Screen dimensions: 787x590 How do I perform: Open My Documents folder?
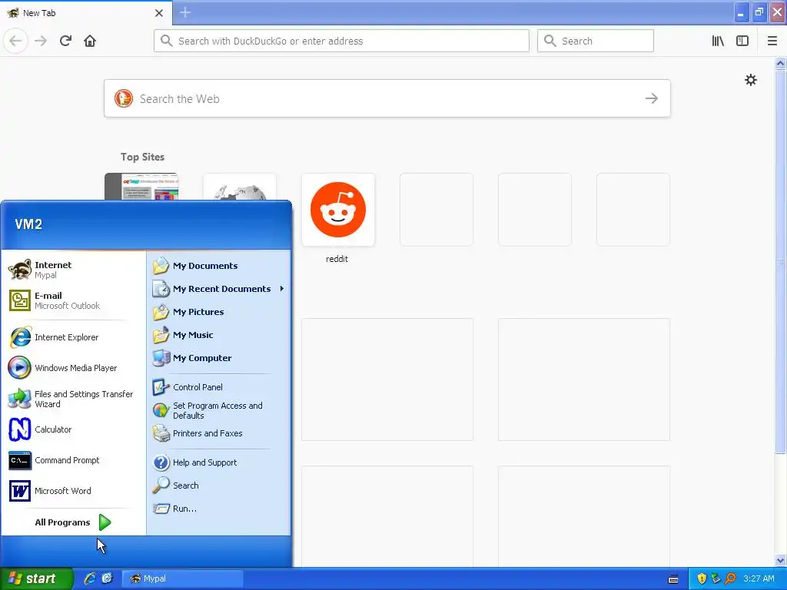point(218,266)
